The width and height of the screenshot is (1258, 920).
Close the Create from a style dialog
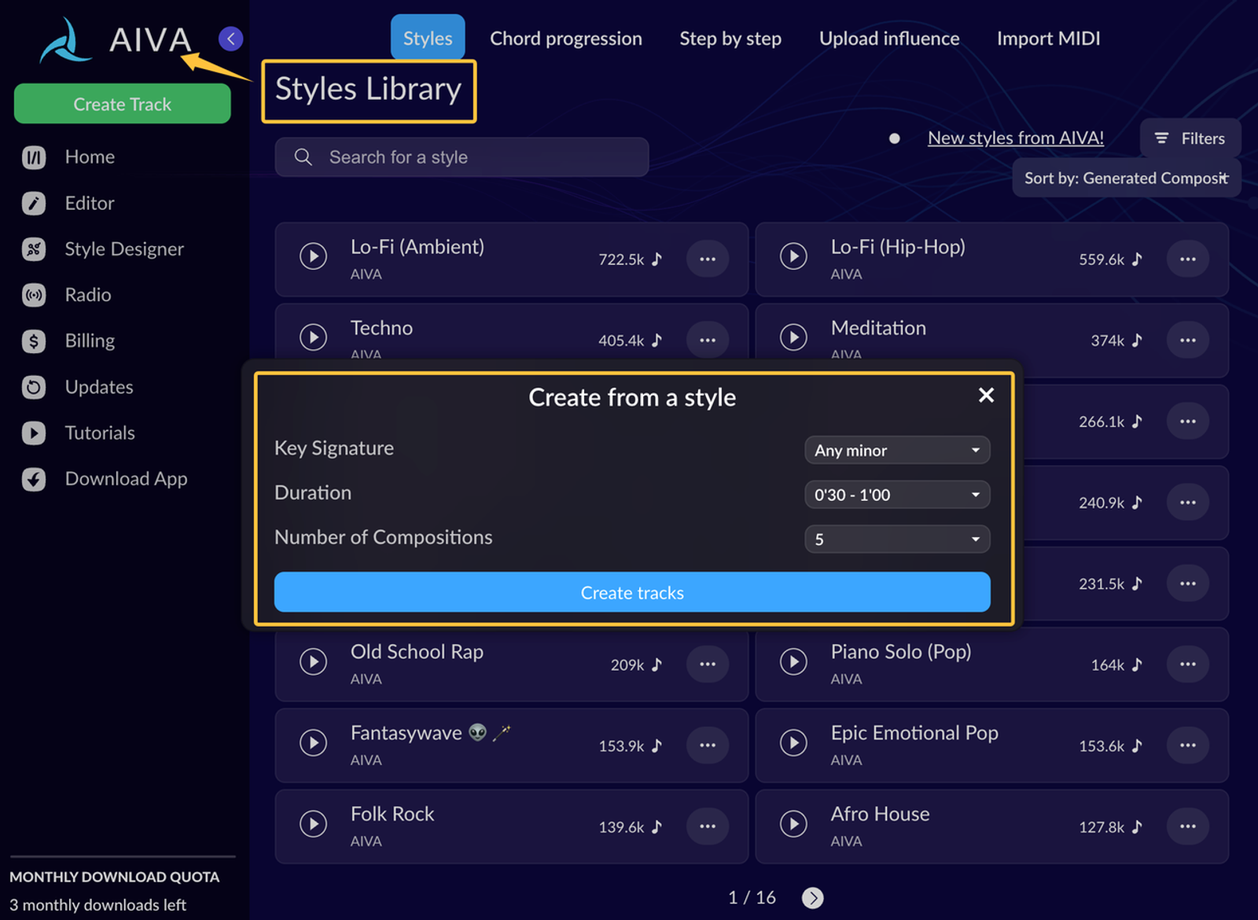tap(986, 395)
